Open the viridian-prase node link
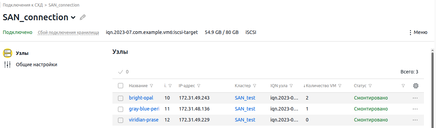 (x=144, y=120)
